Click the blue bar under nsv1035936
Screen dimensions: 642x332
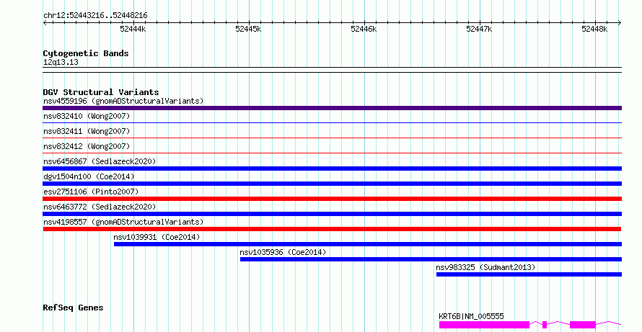tap(431, 259)
